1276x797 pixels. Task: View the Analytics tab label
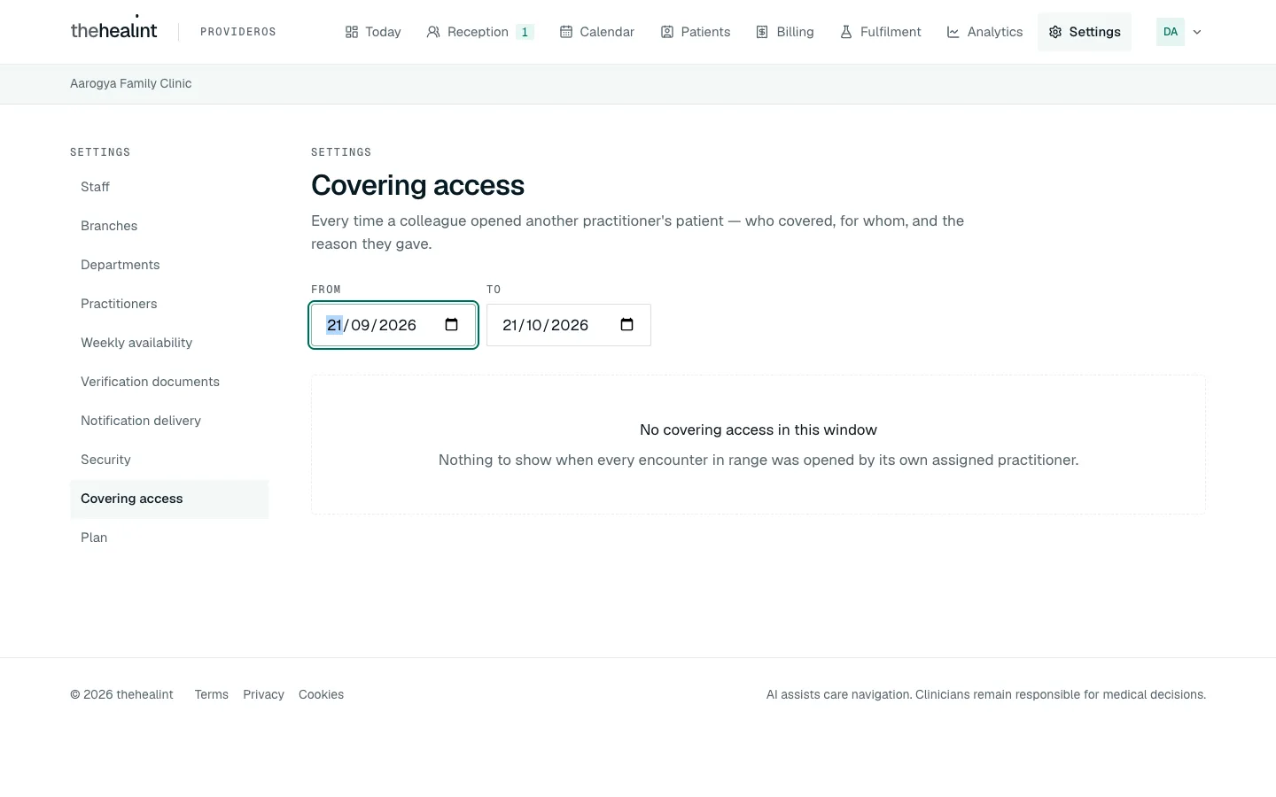pyautogui.click(x=995, y=32)
